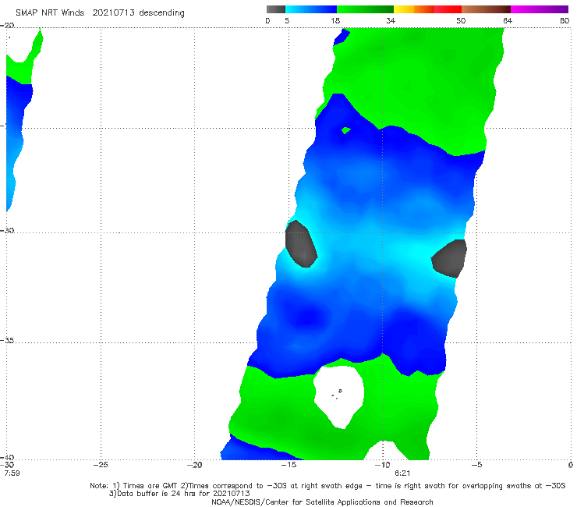Select the green 18-34 segment of the color bar

[365, 9]
